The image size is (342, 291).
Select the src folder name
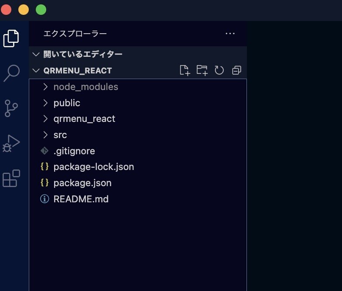[x=60, y=135]
